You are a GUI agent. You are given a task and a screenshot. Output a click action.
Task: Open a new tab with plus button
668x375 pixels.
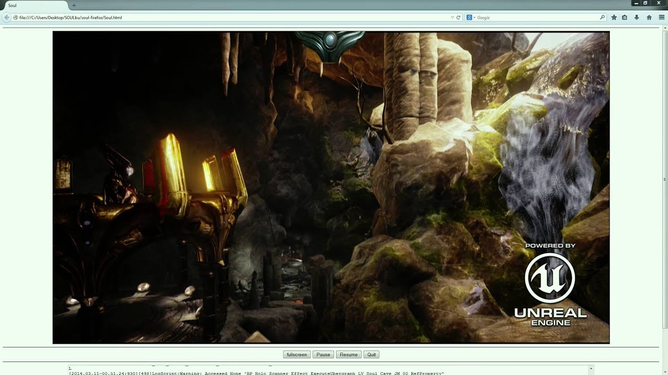click(74, 5)
